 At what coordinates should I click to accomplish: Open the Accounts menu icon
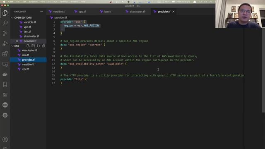tap(5, 139)
